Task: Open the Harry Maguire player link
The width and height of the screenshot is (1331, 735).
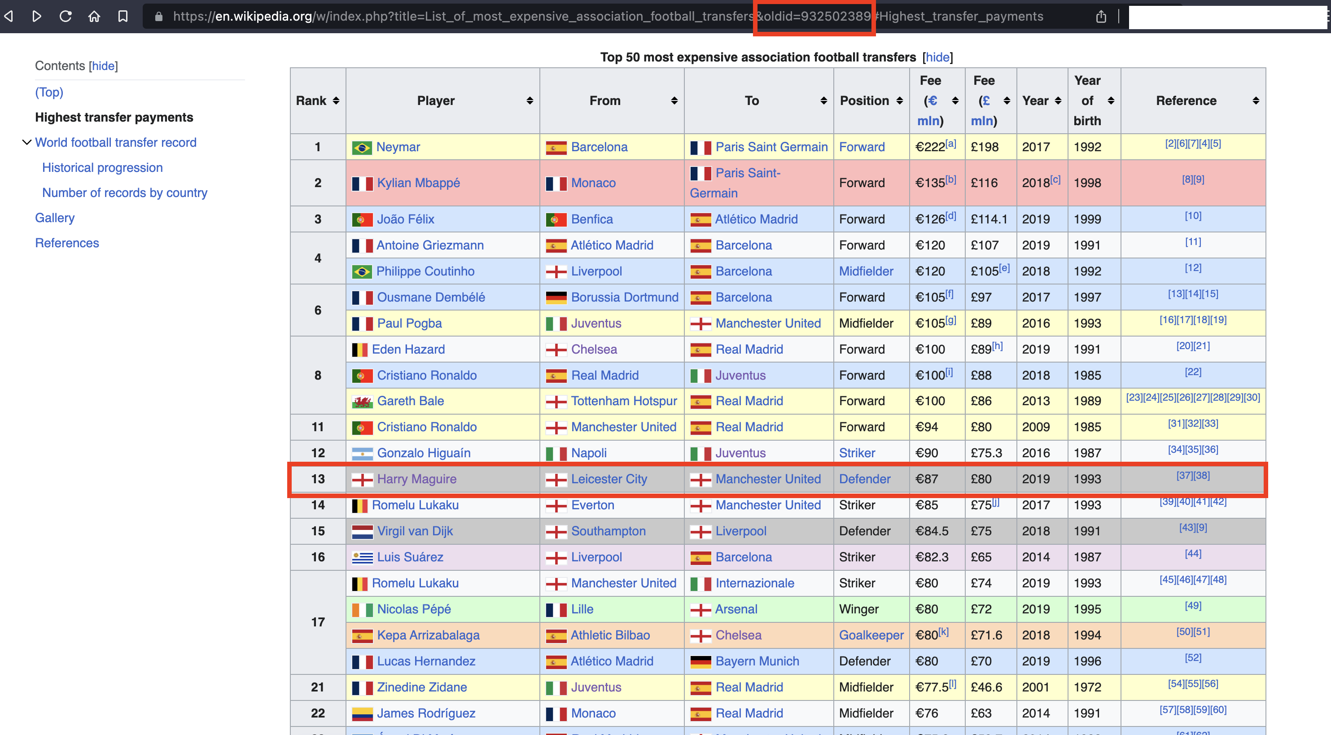Action: pos(416,479)
